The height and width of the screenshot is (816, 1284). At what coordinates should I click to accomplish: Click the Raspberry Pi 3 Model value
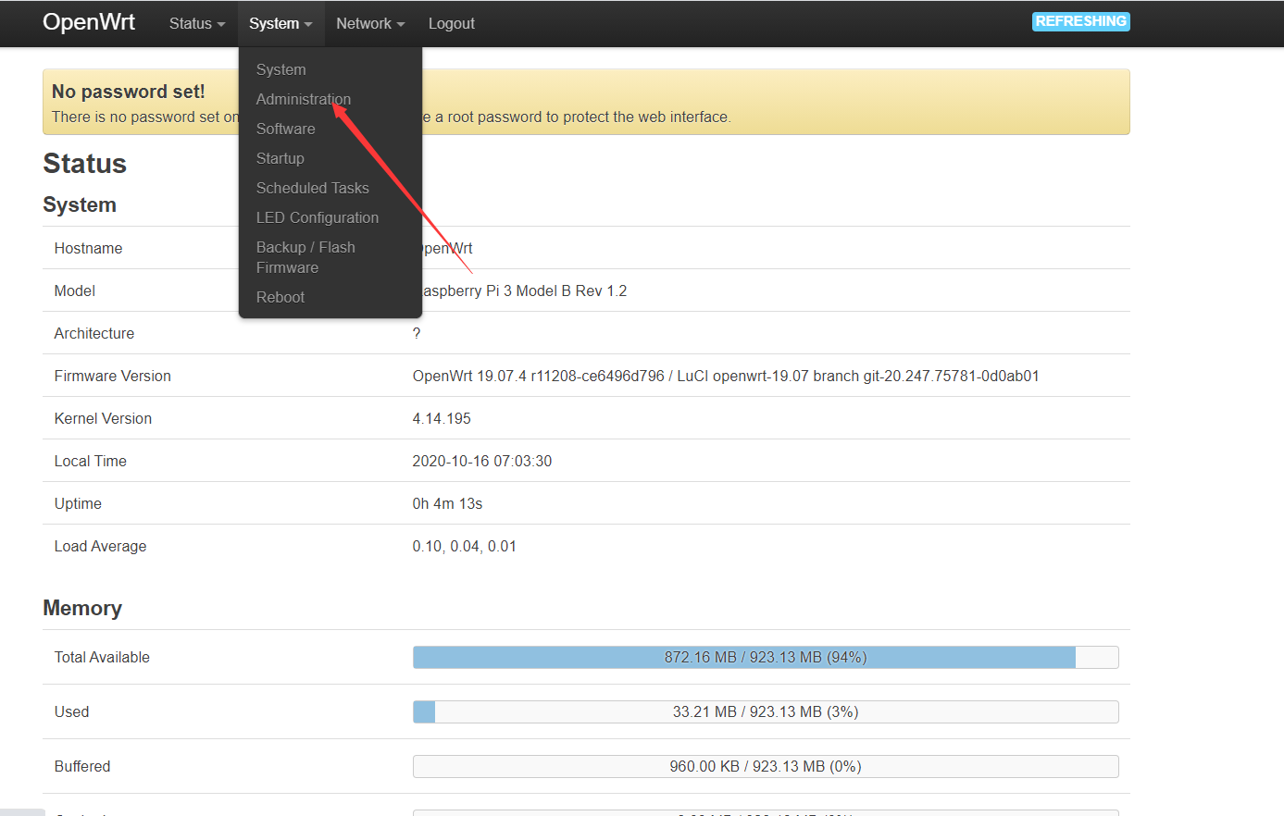click(525, 291)
